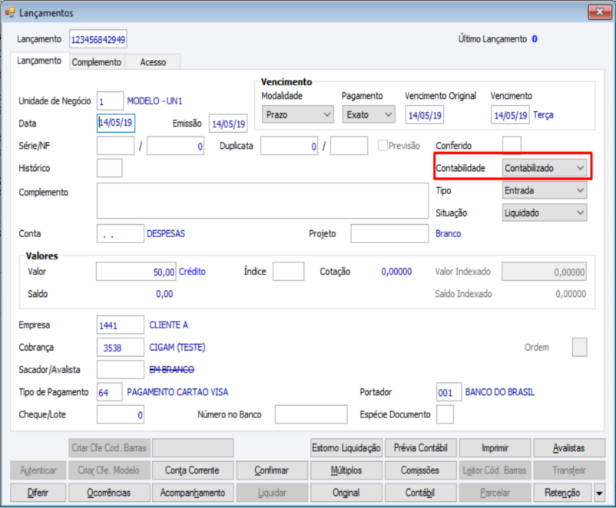Click the Conferido field
The width and height of the screenshot is (616, 508).
pos(512,145)
